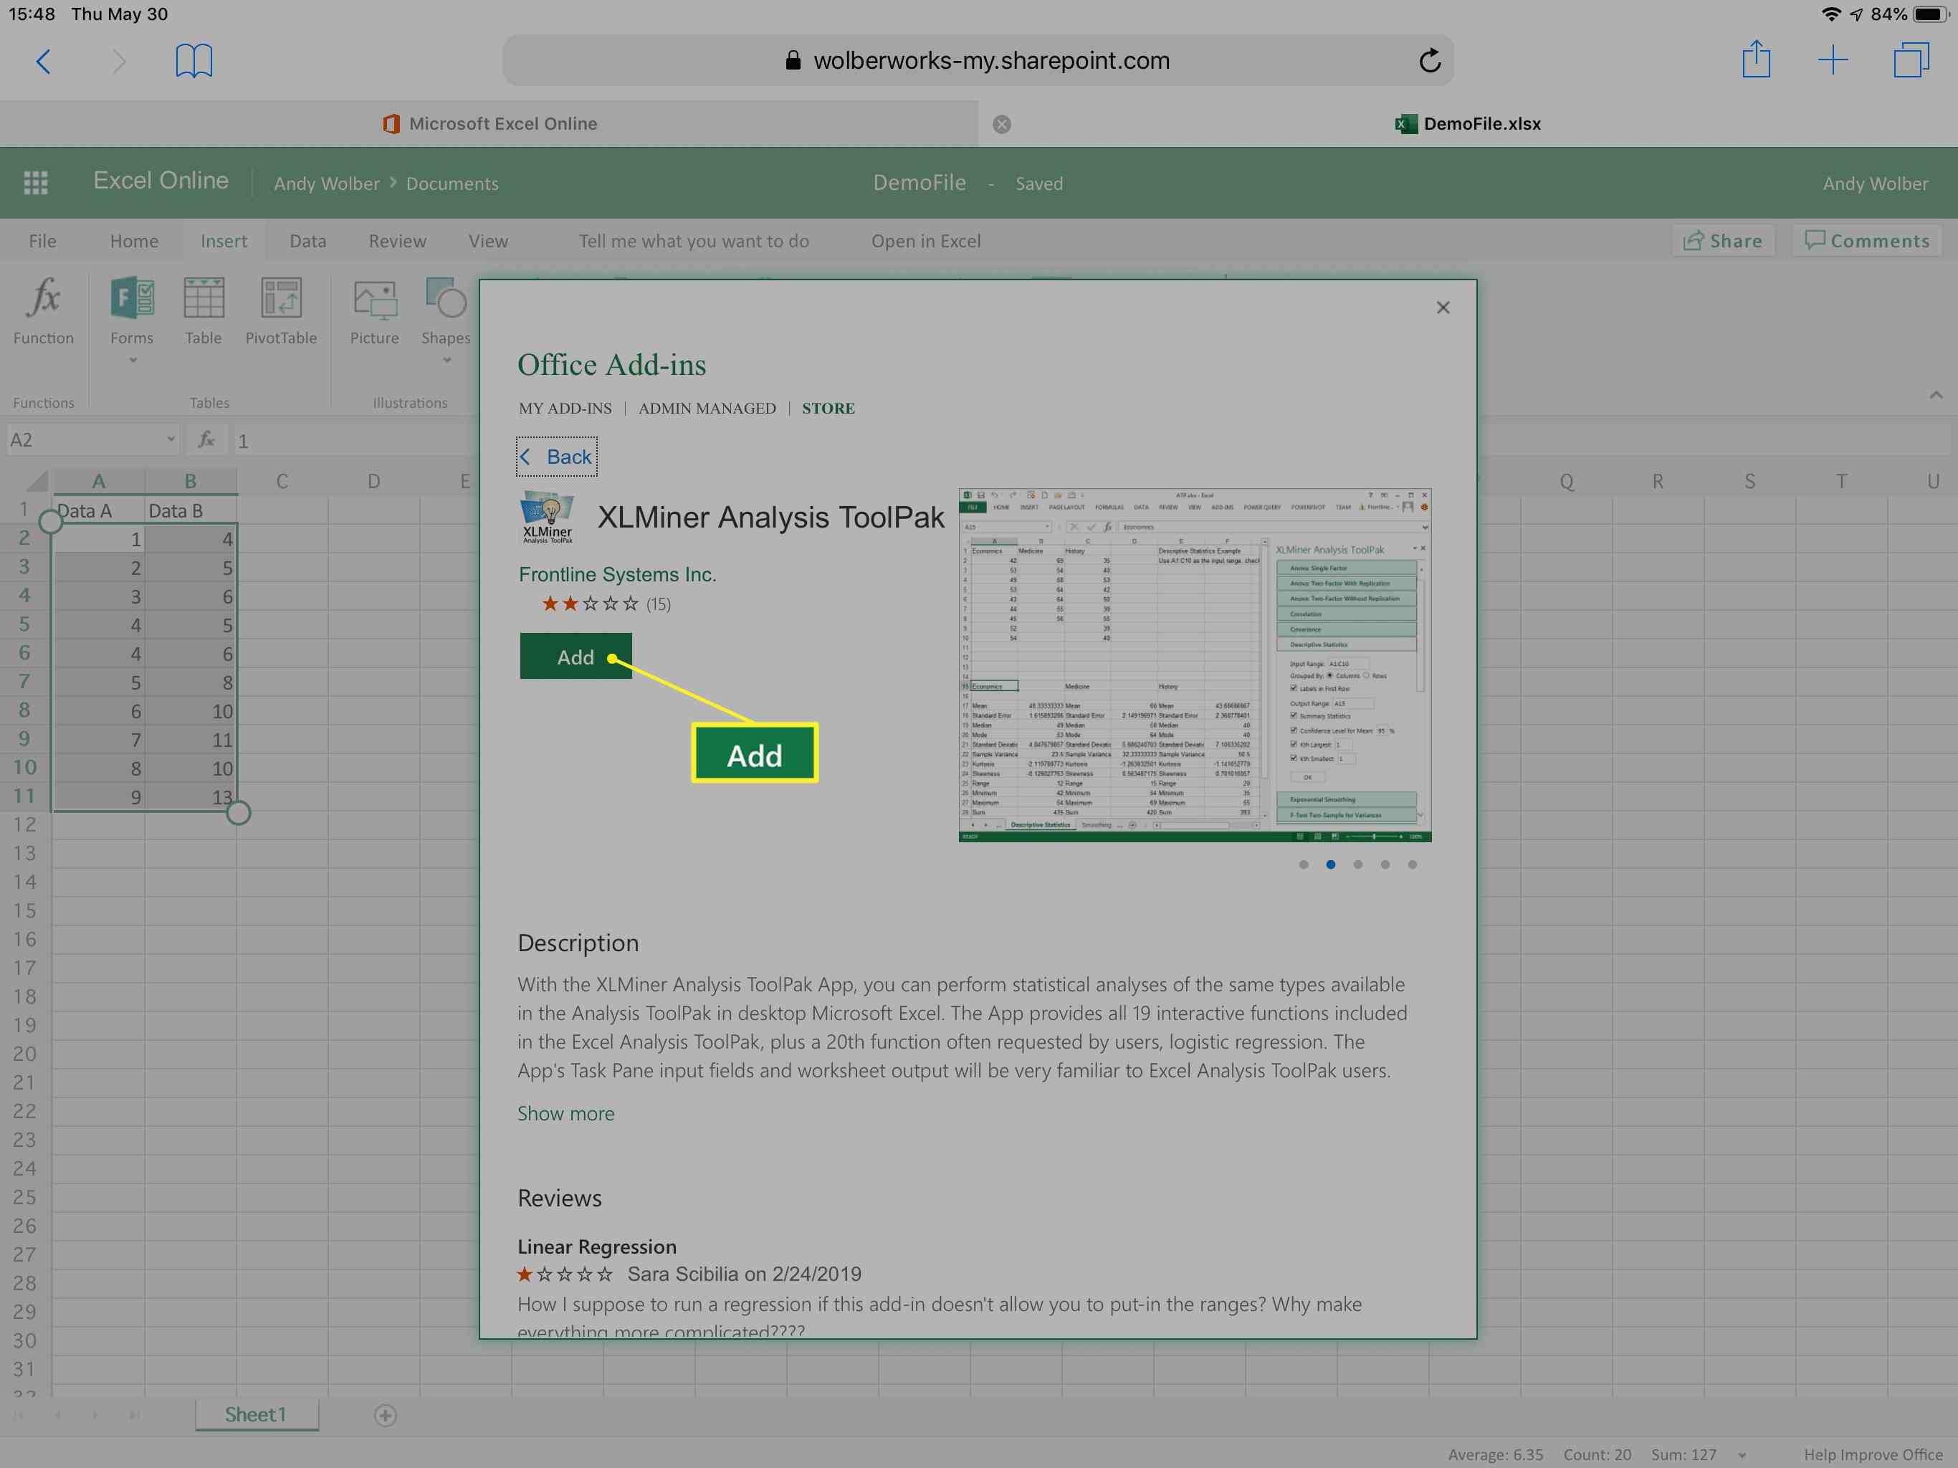Viewport: 1958px width, 1468px height.
Task: Click the DemoFile document title
Action: (x=919, y=182)
